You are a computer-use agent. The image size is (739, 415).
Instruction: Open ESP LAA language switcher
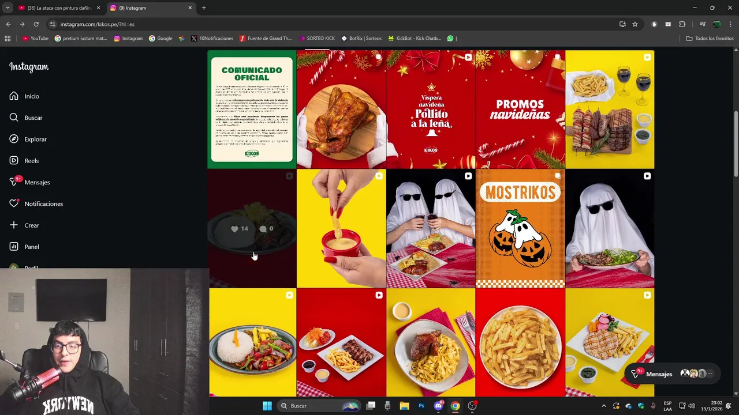point(667,406)
